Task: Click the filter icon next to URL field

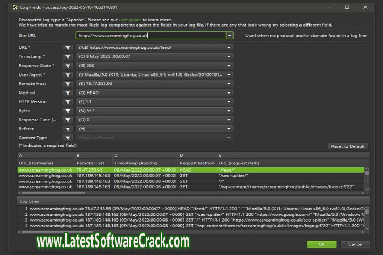Action: pos(68,47)
